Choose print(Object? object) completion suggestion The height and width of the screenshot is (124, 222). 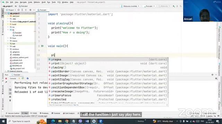[x=108, y=63]
